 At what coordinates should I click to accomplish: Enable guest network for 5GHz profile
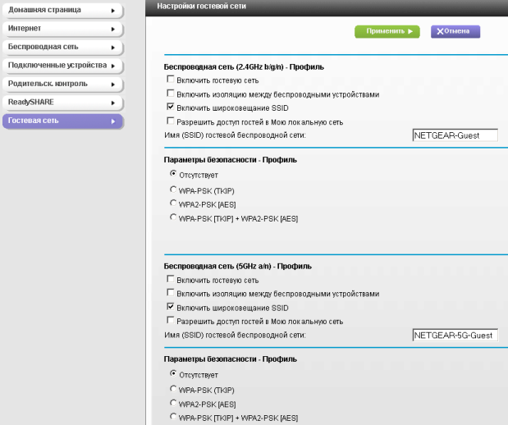(x=171, y=279)
